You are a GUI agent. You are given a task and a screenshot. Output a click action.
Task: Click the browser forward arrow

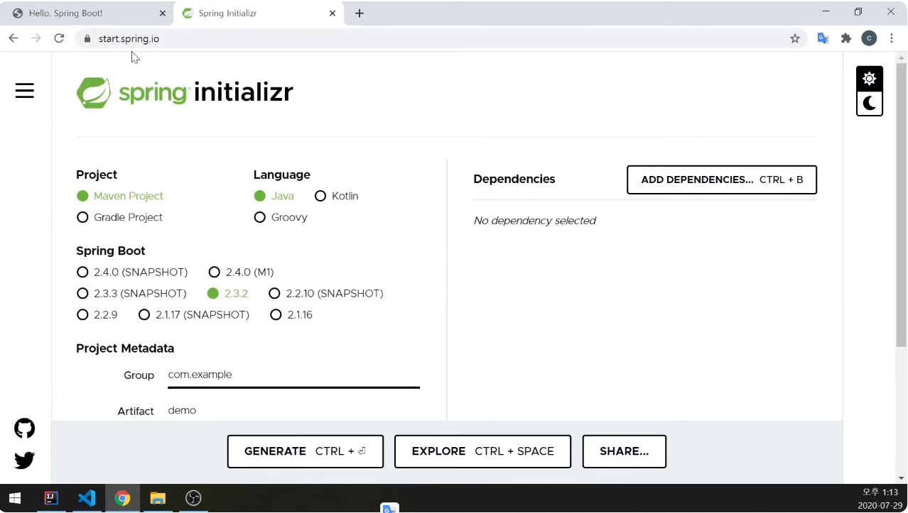point(36,38)
